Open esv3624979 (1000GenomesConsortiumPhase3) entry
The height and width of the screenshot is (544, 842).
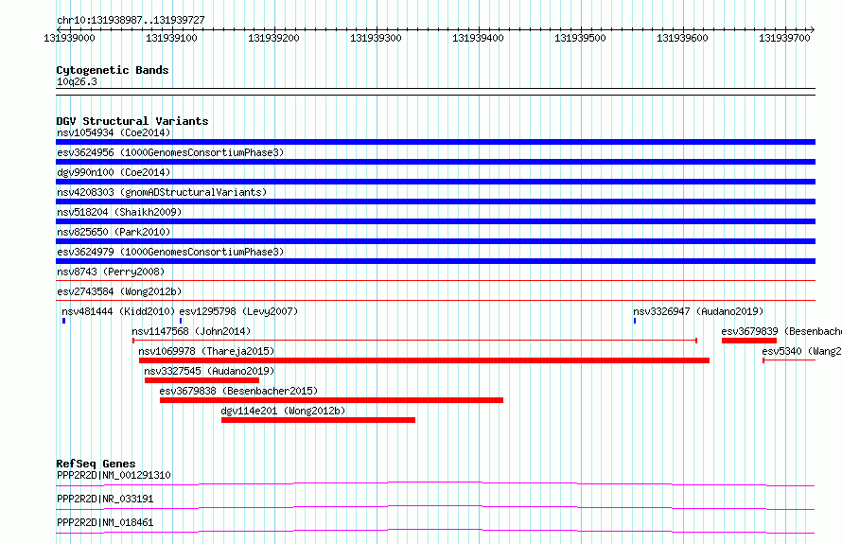pyautogui.click(x=170, y=252)
